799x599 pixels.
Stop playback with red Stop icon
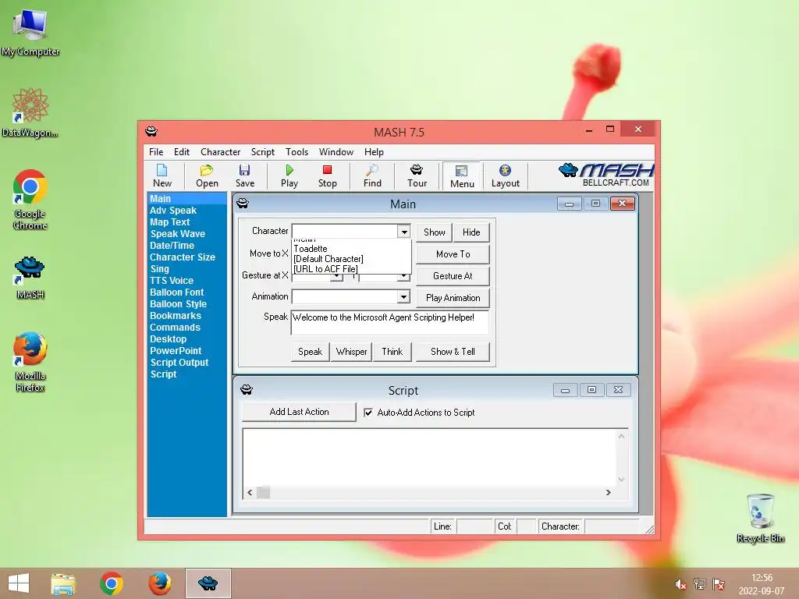click(327, 175)
